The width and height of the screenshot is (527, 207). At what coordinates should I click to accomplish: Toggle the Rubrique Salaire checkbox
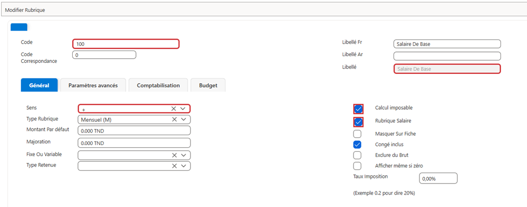(358, 122)
